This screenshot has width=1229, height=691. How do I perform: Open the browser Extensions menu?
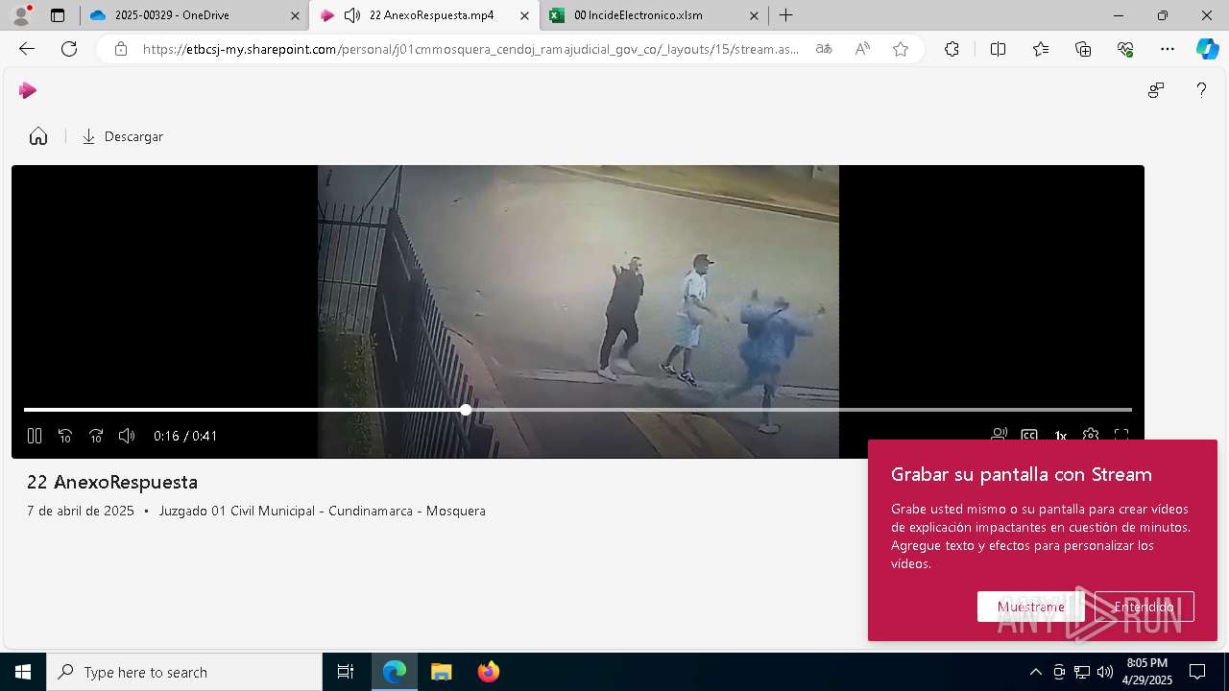(x=952, y=49)
